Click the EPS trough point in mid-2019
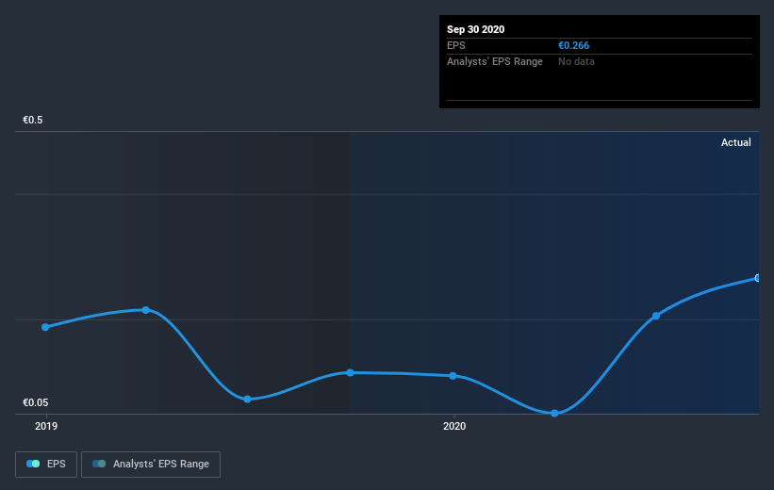The image size is (774, 490). pyautogui.click(x=247, y=399)
